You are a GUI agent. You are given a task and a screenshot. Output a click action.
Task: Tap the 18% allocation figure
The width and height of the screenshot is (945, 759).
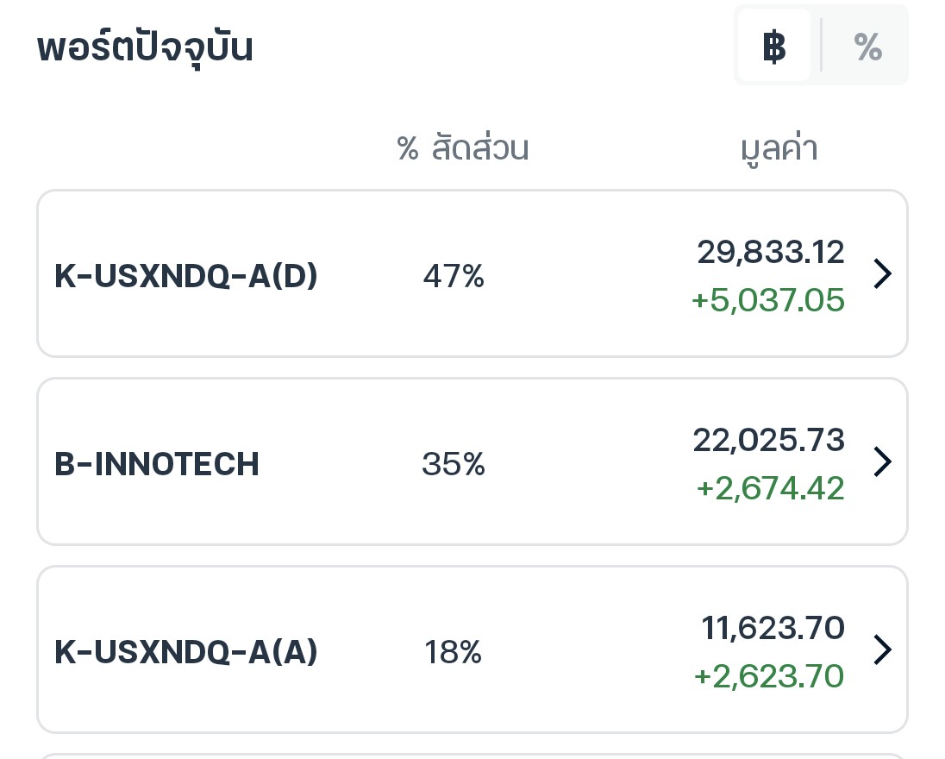click(453, 652)
